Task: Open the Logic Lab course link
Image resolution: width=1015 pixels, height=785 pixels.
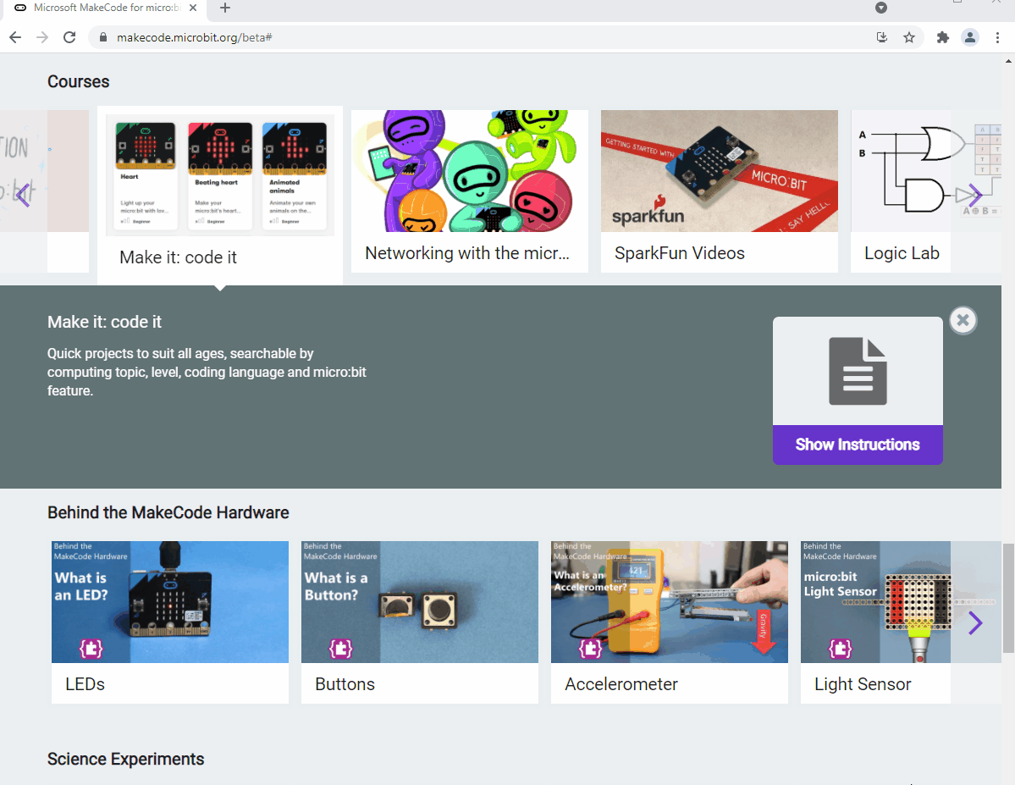Action: pyautogui.click(x=901, y=170)
